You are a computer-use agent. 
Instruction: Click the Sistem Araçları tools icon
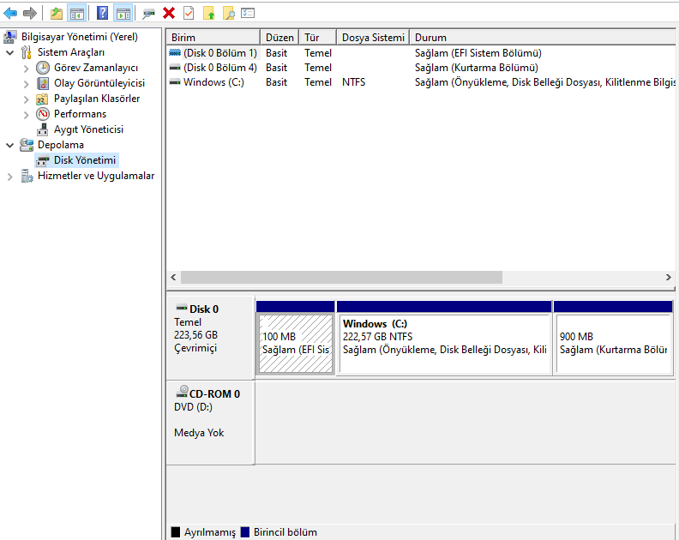point(27,52)
